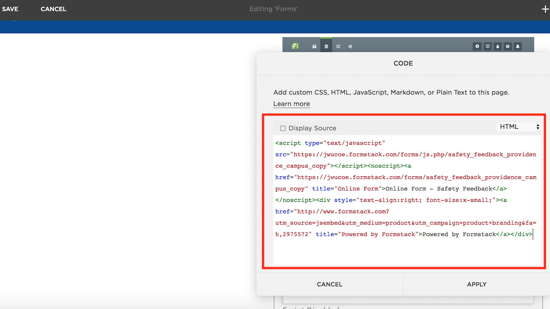Image resolution: width=550 pixels, height=309 pixels.
Task: Click the 'Display Source' label text
Action: point(312,128)
